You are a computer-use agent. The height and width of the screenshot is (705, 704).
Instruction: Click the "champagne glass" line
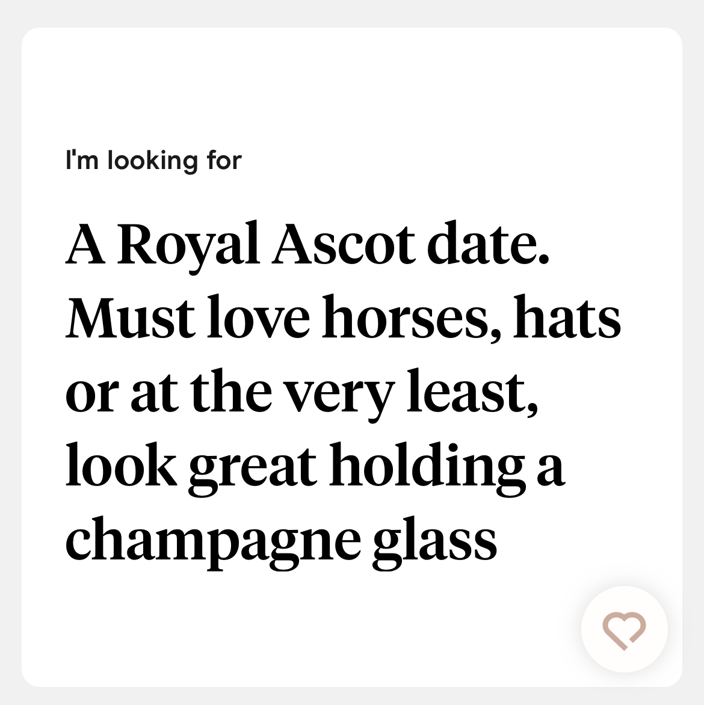(281, 542)
